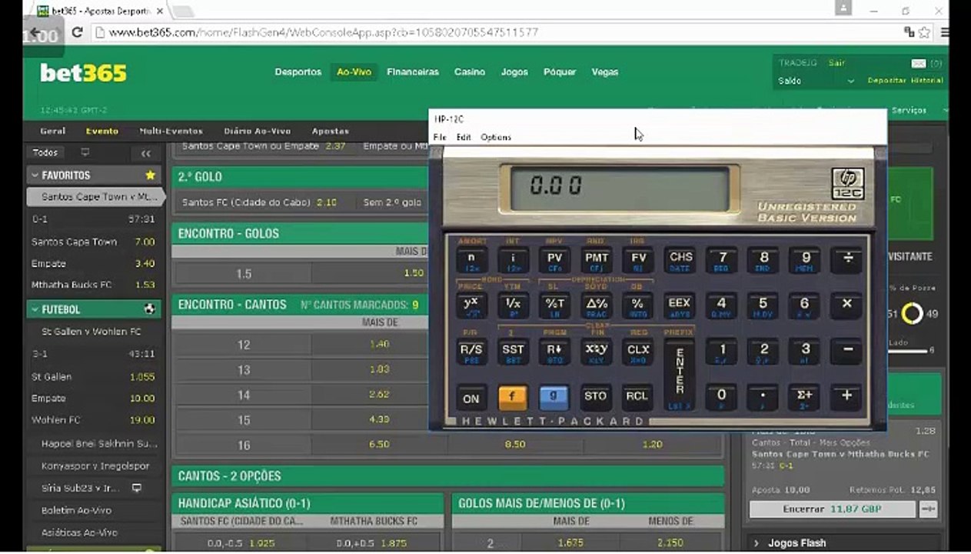Switch to the Geral tab
This screenshot has width=971, height=554.
click(53, 131)
